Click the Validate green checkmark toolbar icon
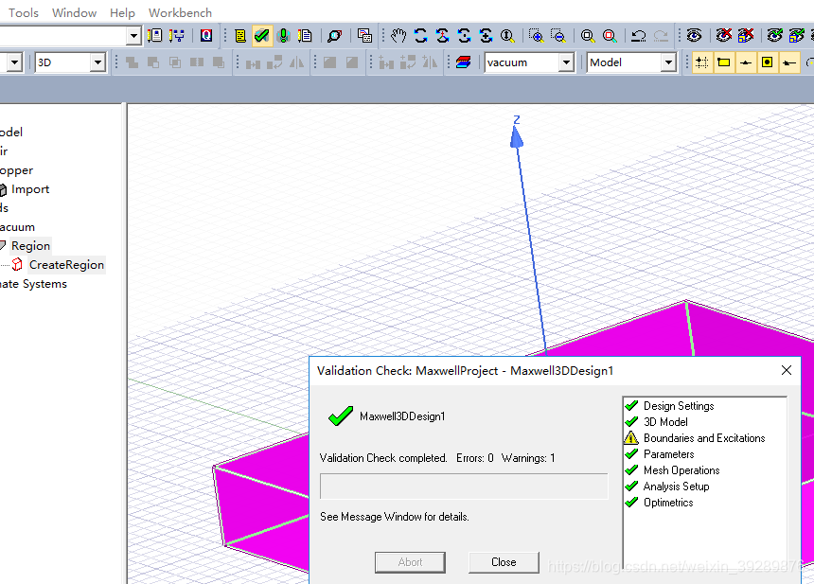Image resolution: width=814 pixels, height=584 pixels. pyautogui.click(x=262, y=36)
